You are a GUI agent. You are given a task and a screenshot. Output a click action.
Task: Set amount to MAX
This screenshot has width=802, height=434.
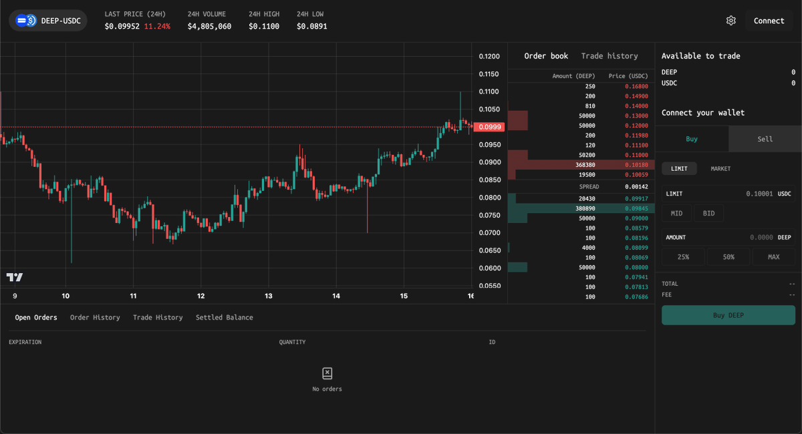[774, 257]
